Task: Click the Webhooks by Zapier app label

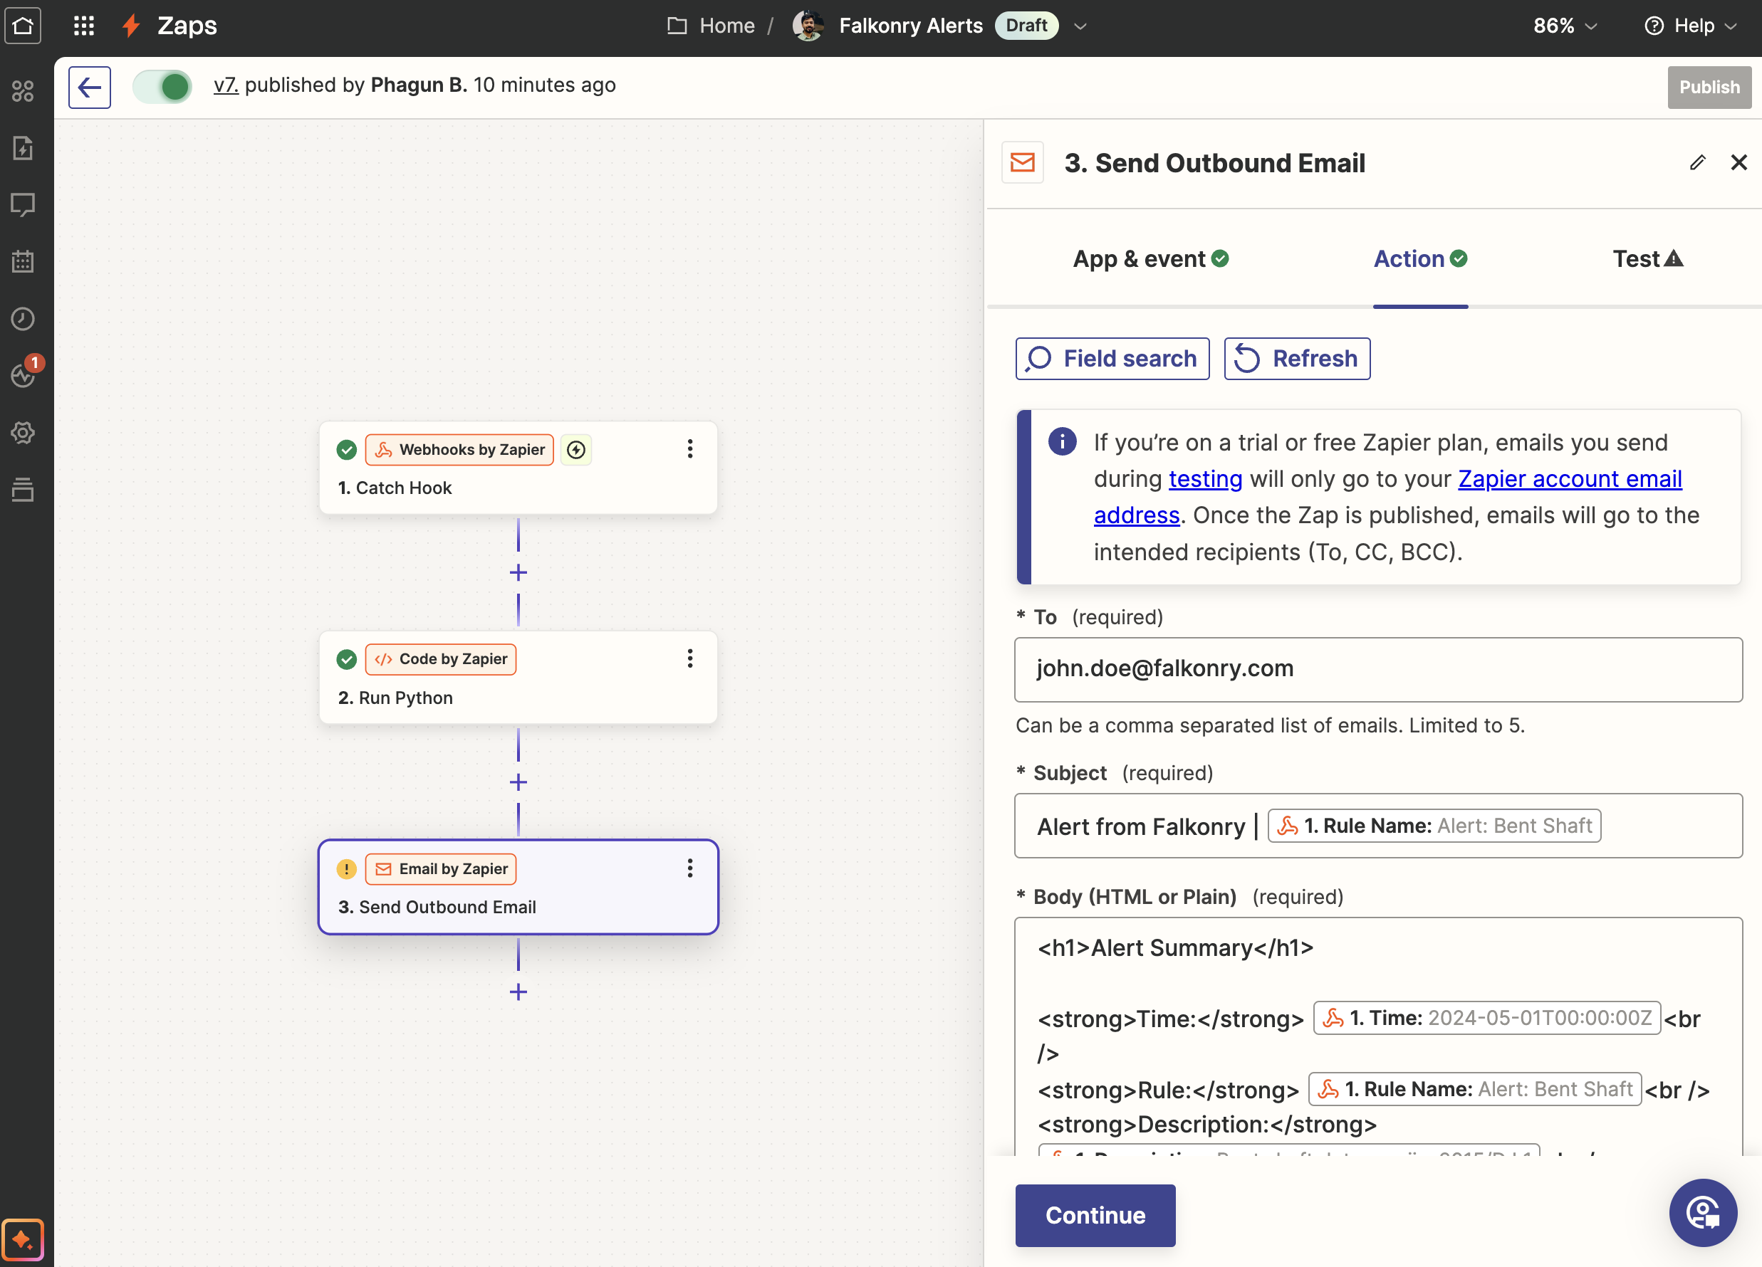Action: point(460,450)
